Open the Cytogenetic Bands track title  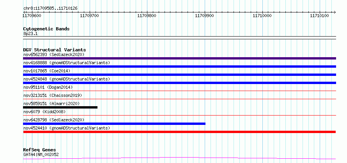pyautogui.click(x=46, y=29)
